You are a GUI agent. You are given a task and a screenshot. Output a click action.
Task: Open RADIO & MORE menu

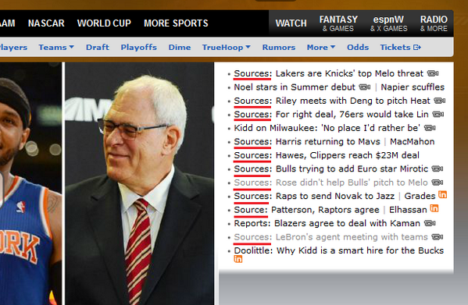[x=434, y=23]
